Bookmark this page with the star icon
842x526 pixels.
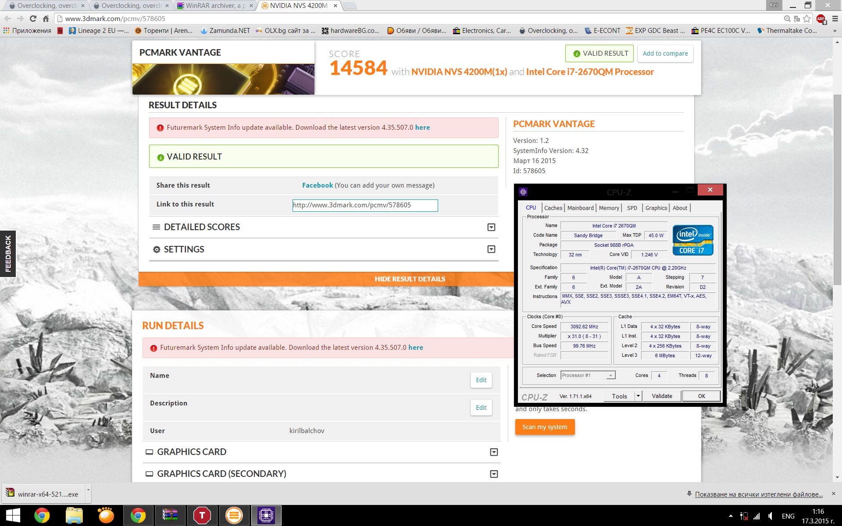coord(807,18)
